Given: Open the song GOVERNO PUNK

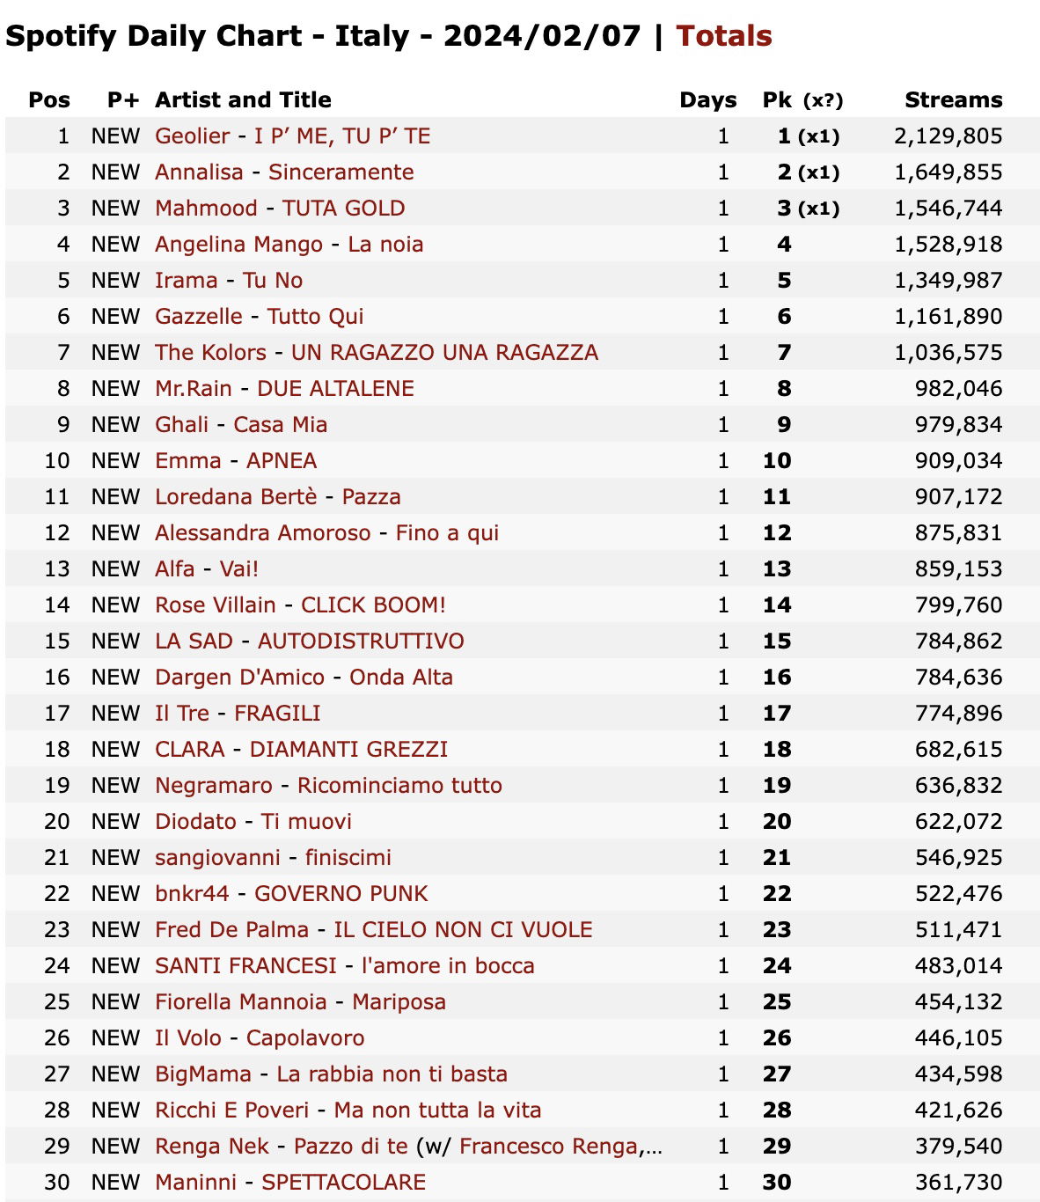Looking at the screenshot, I should [341, 893].
